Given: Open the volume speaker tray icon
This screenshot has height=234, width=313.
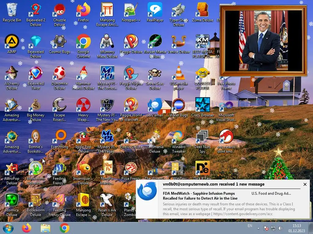Looking at the screenshot, I should pyautogui.click(x=281, y=228).
